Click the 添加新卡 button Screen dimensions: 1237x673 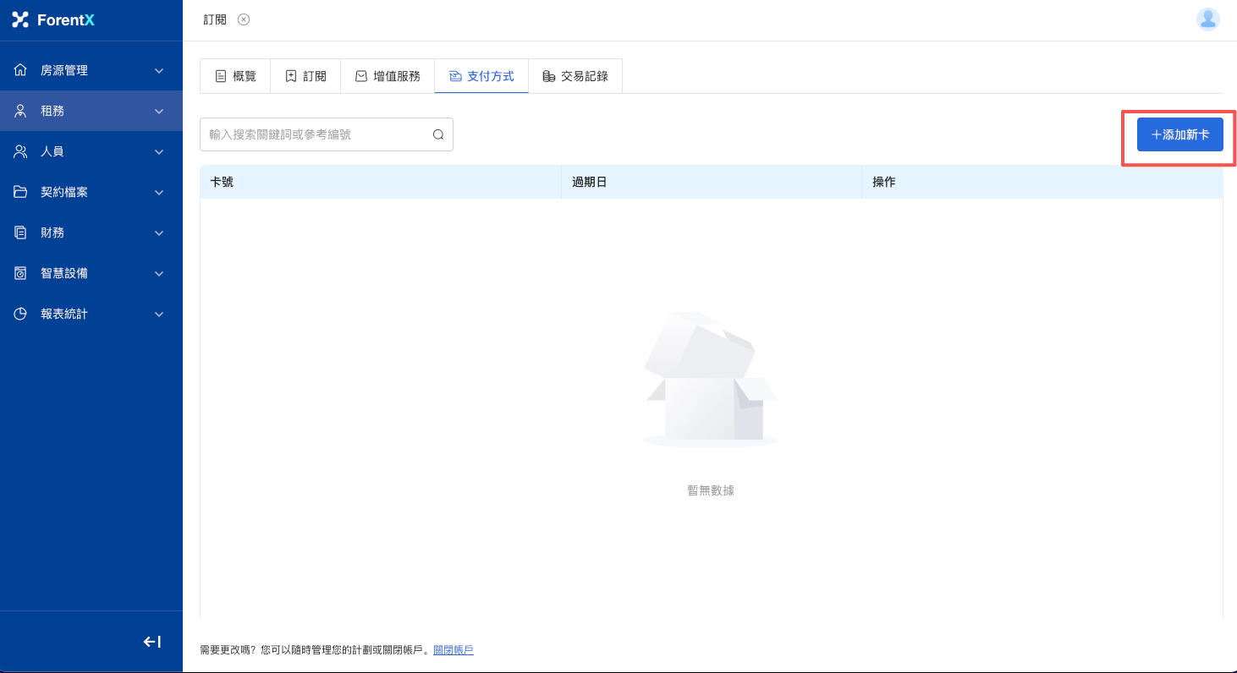click(x=1179, y=134)
